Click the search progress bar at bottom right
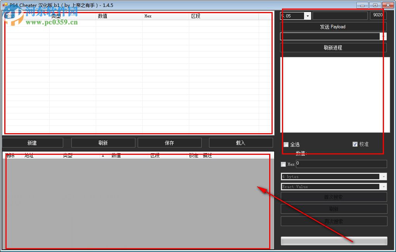396x252 pixels. point(334,241)
